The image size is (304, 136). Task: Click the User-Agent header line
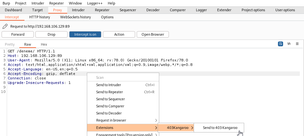(x=98, y=60)
